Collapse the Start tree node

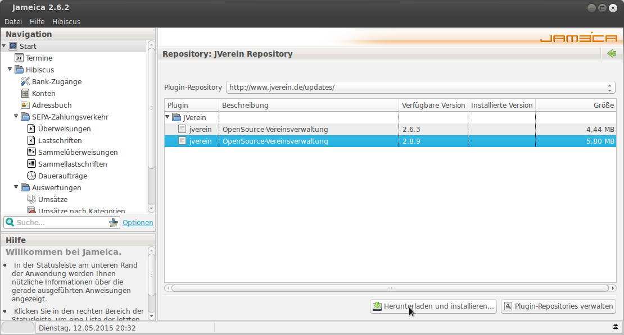click(4, 45)
